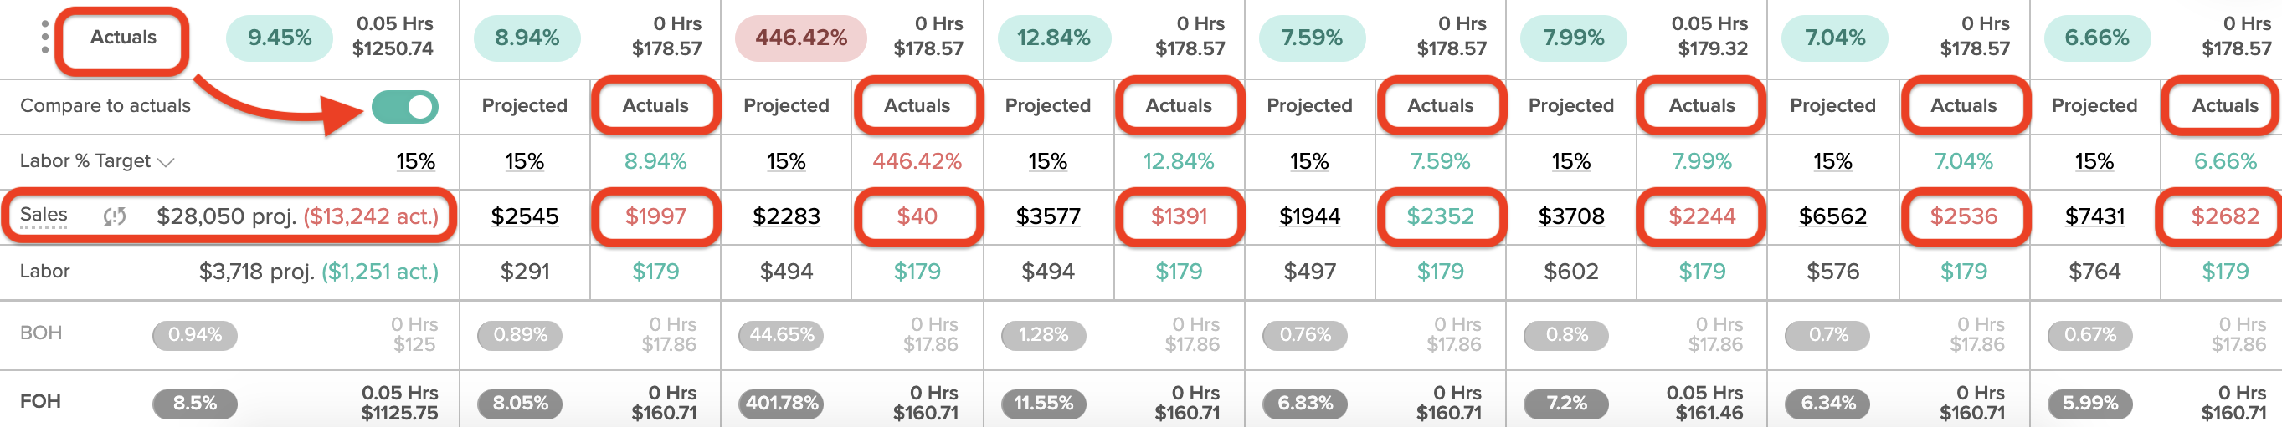The height and width of the screenshot is (427, 2282).
Task: Open the Sales row label link
Action: coord(44,215)
